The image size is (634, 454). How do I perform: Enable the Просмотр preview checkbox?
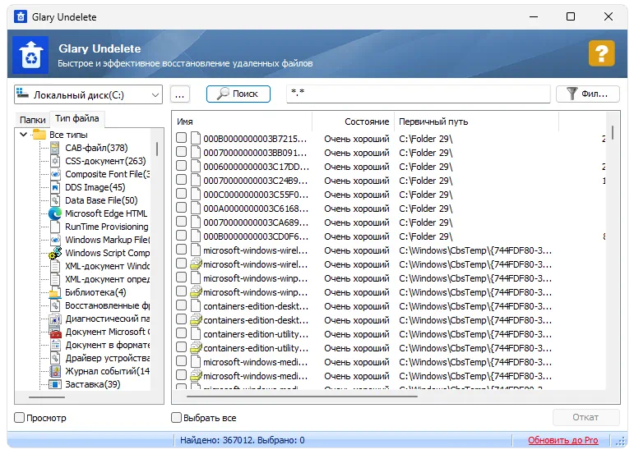pyautogui.click(x=20, y=417)
